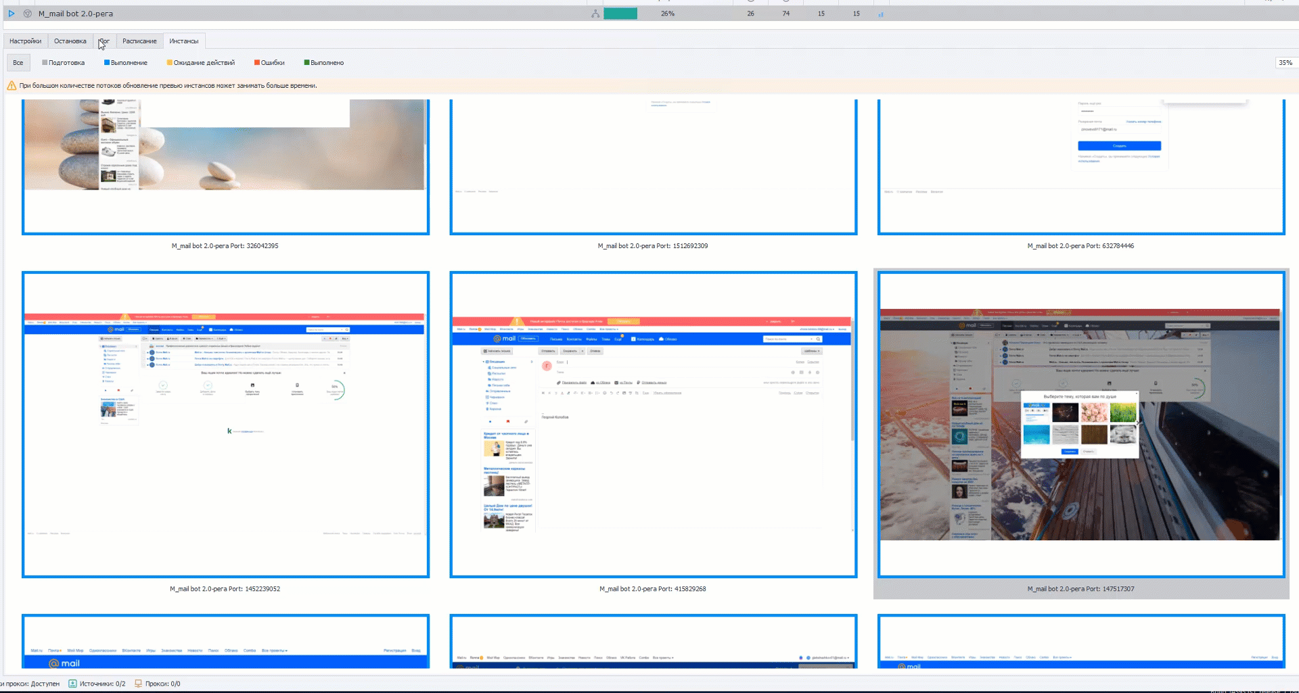Switch to the Лог tab
Screen dimensions: 1299x693
coord(104,41)
